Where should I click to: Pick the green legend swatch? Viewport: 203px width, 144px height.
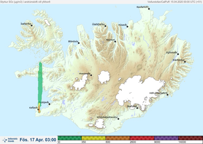(69, 138)
